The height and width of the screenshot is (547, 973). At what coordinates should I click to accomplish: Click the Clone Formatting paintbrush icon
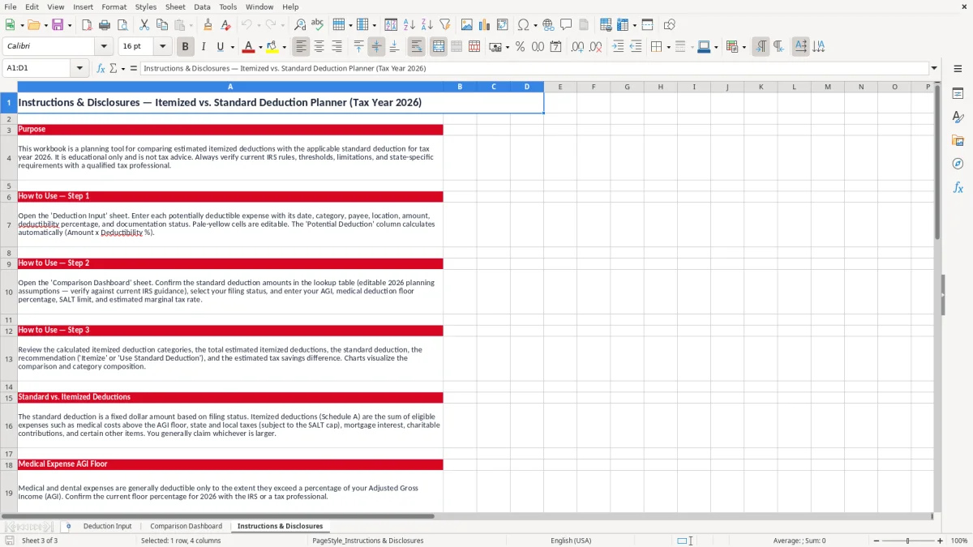(x=208, y=25)
